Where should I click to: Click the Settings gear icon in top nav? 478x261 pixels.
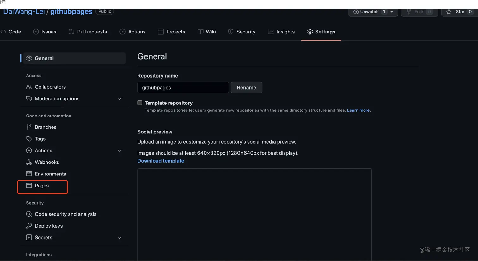click(310, 32)
